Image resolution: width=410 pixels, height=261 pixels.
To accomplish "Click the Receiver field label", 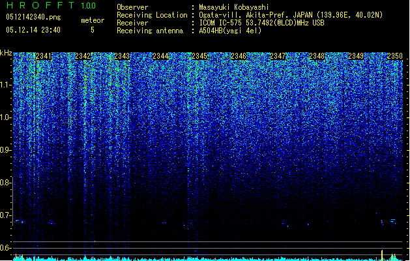I will [132, 23].
